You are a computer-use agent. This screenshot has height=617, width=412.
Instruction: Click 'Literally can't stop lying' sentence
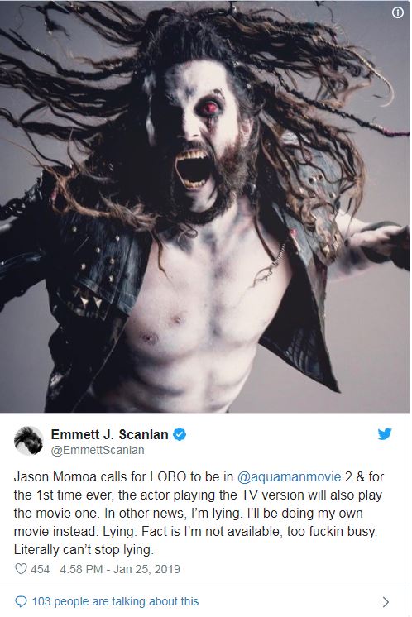(x=84, y=550)
